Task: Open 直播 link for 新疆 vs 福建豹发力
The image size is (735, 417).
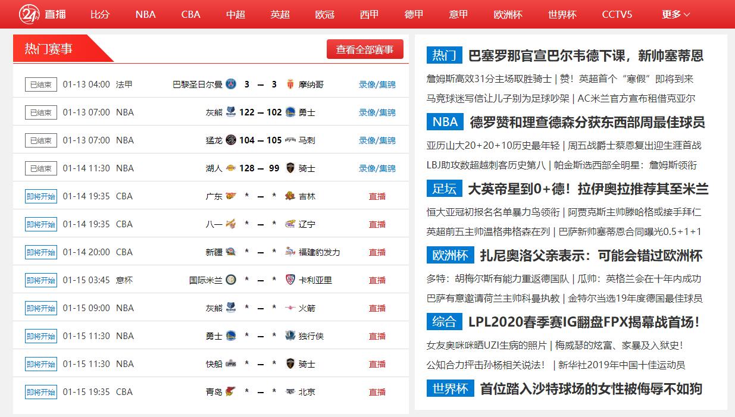Action: [377, 252]
